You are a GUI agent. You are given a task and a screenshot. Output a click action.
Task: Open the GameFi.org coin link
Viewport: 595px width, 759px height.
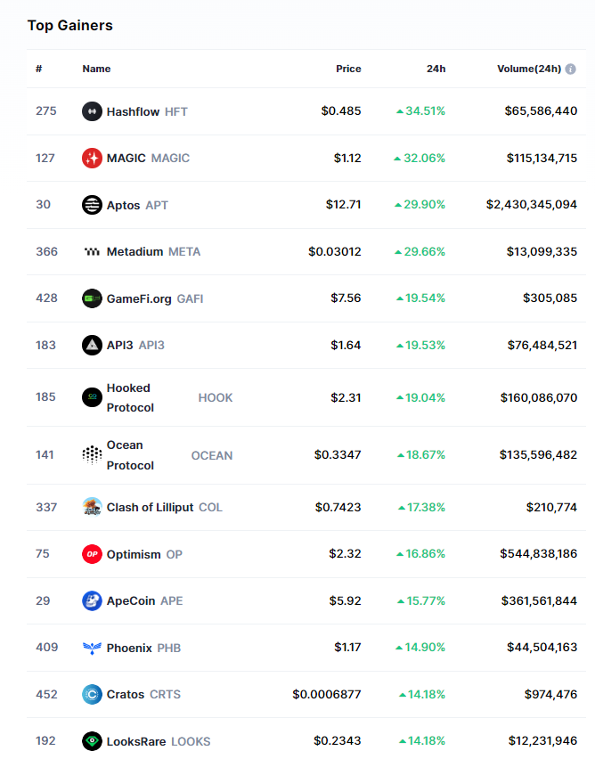[141, 298]
